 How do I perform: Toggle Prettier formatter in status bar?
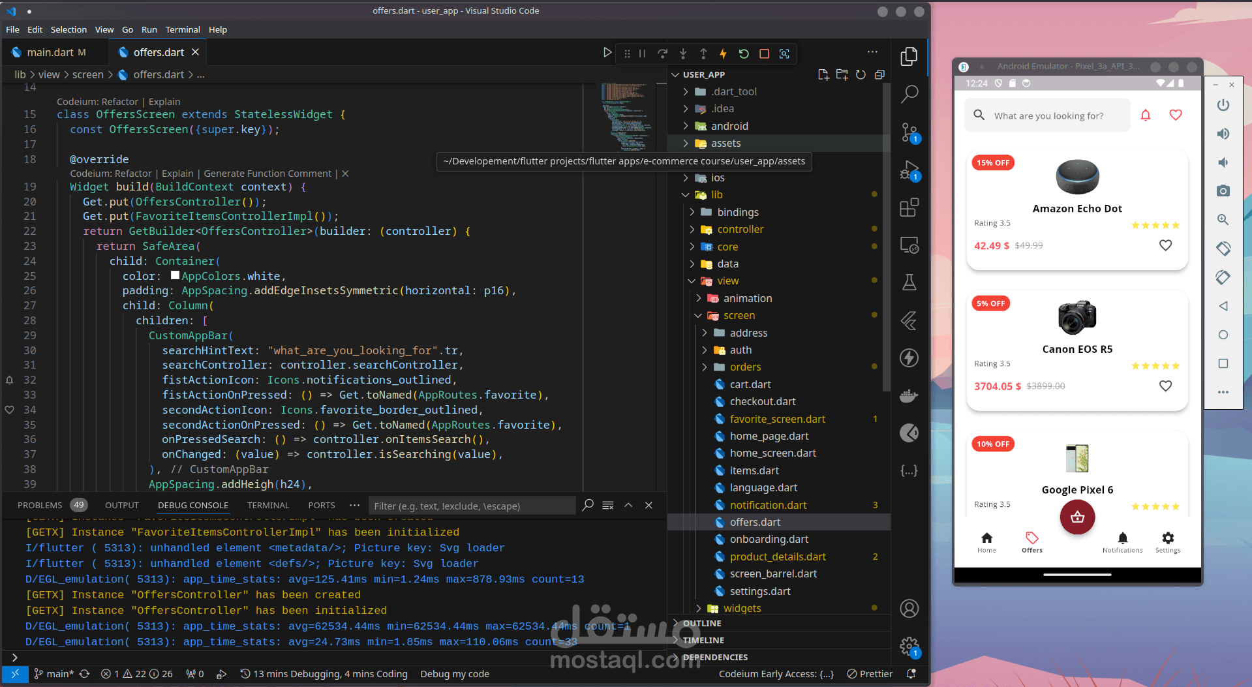click(x=870, y=674)
